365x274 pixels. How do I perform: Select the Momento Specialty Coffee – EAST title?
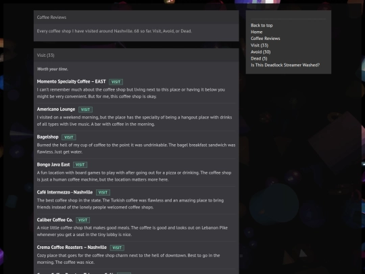click(x=71, y=82)
